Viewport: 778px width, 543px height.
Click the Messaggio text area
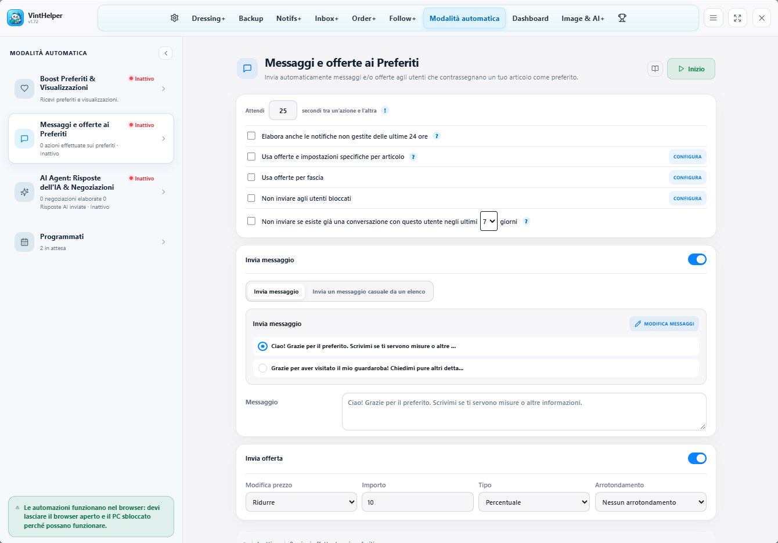(x=524, y=412)
